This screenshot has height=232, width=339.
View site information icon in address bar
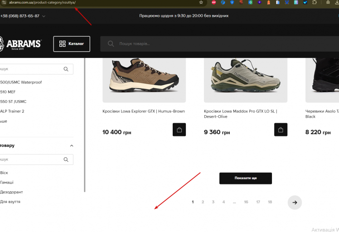click(4, 2)
